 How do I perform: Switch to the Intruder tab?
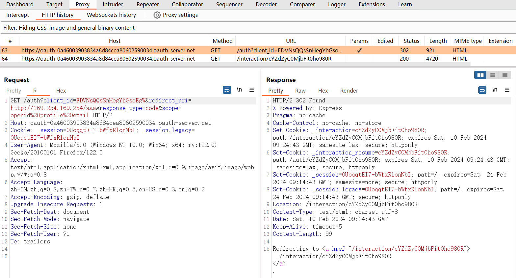coord(113,4)
